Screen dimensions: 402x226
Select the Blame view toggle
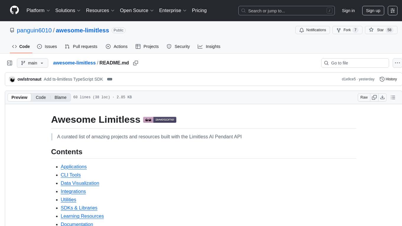(60, 97)
